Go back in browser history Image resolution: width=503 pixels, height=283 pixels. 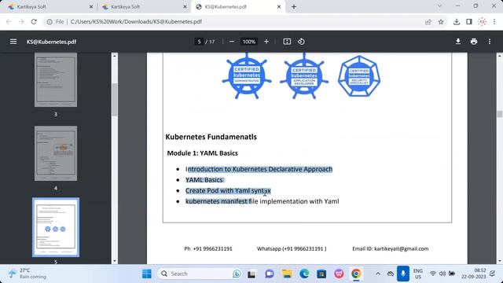point(9,22)
